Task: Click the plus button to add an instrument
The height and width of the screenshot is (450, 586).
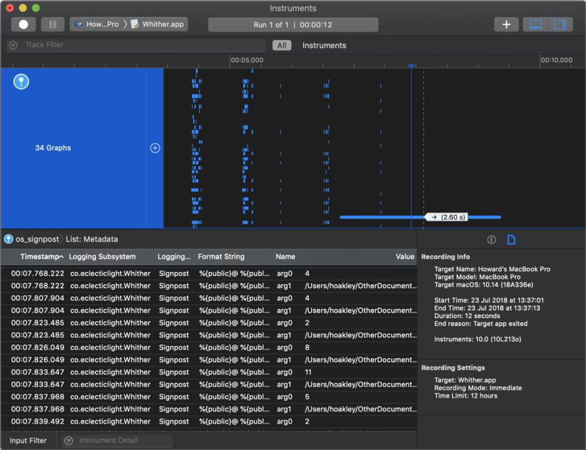Action: pyautogui.click(x=506, y=24)
